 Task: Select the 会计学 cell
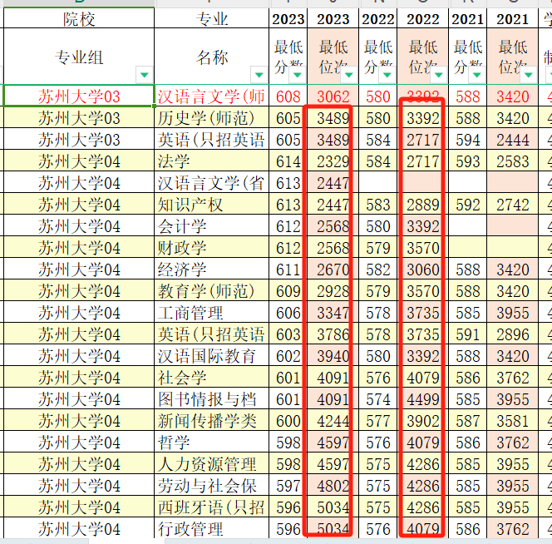[212, 226]
